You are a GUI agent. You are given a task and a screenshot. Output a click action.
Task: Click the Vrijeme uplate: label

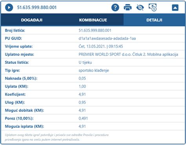click(19, 47)
